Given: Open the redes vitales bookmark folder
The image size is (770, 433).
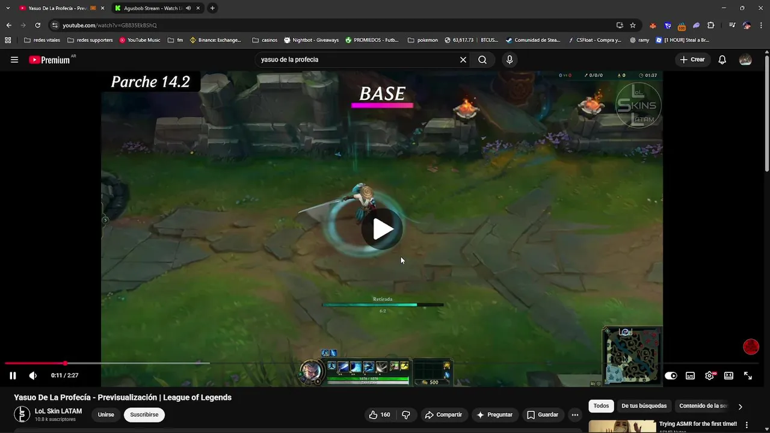Looking at the screenshot, I should click(42, 40).
